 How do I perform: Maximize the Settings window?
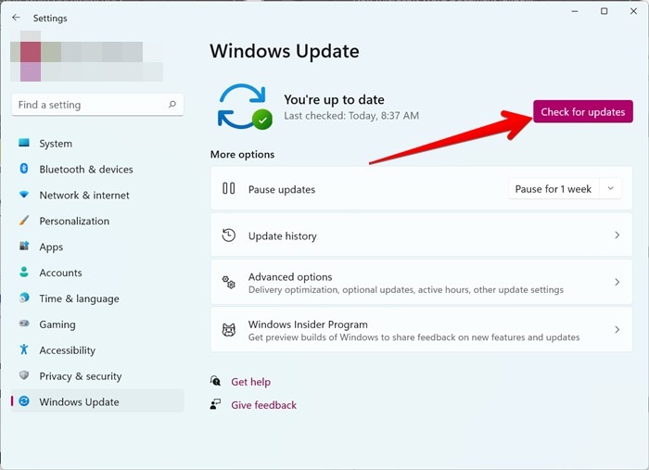[x=604, y=11]
